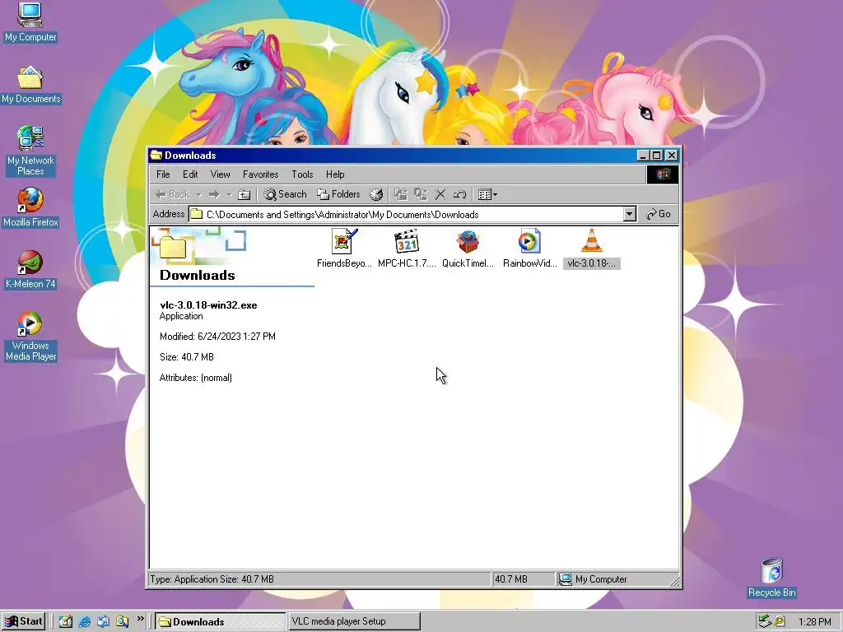Switch to VLC media player Setup taskbar button

pyautogui.click(x=354, y=621)
